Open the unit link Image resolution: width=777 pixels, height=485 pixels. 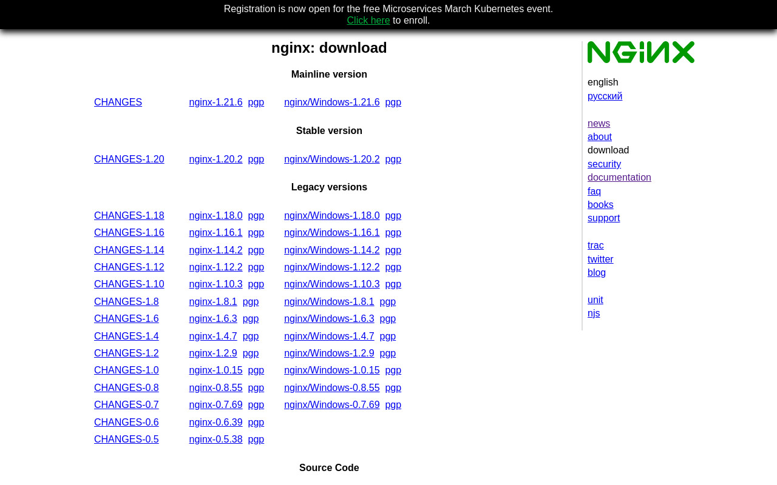click(595, 300)
